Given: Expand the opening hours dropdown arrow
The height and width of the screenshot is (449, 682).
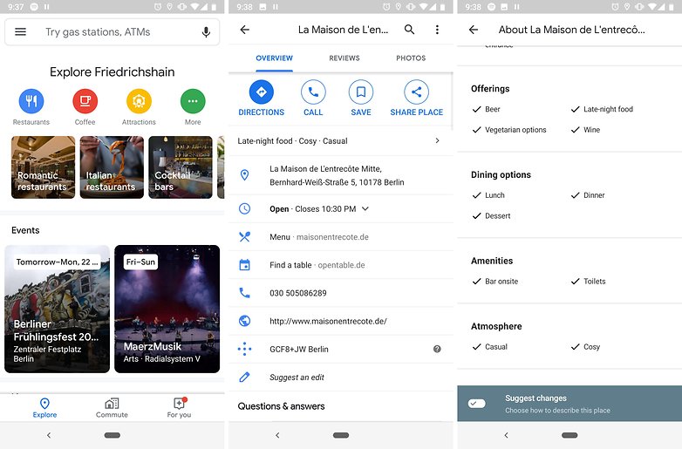Looking at the screenshot, I should point(365,208).
